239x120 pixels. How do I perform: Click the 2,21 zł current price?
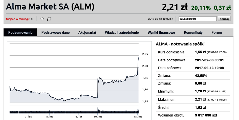coord(175,7)
